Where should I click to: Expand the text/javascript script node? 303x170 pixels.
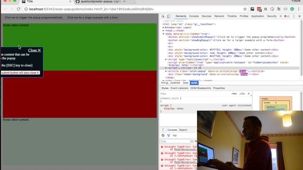(166, 59)
